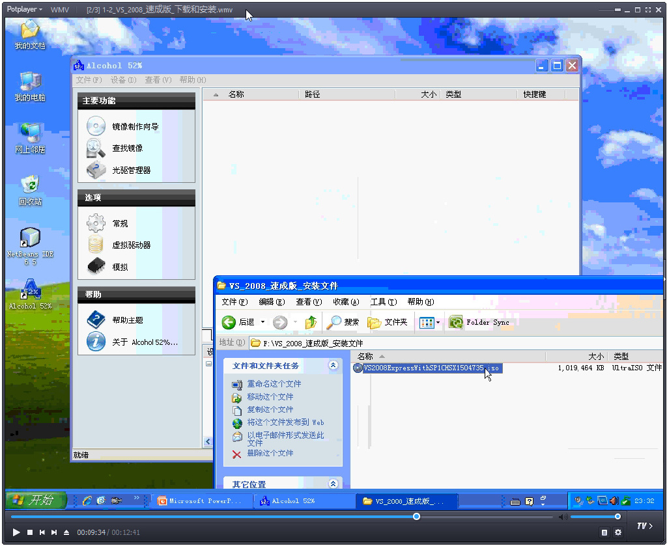The width and height of the screenshot is (667, 546).
Task: Open the Potplayer playlist panel icon
Action: point(604,532)
